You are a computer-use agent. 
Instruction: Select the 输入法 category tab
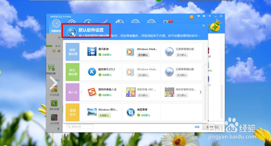[72, 92]
